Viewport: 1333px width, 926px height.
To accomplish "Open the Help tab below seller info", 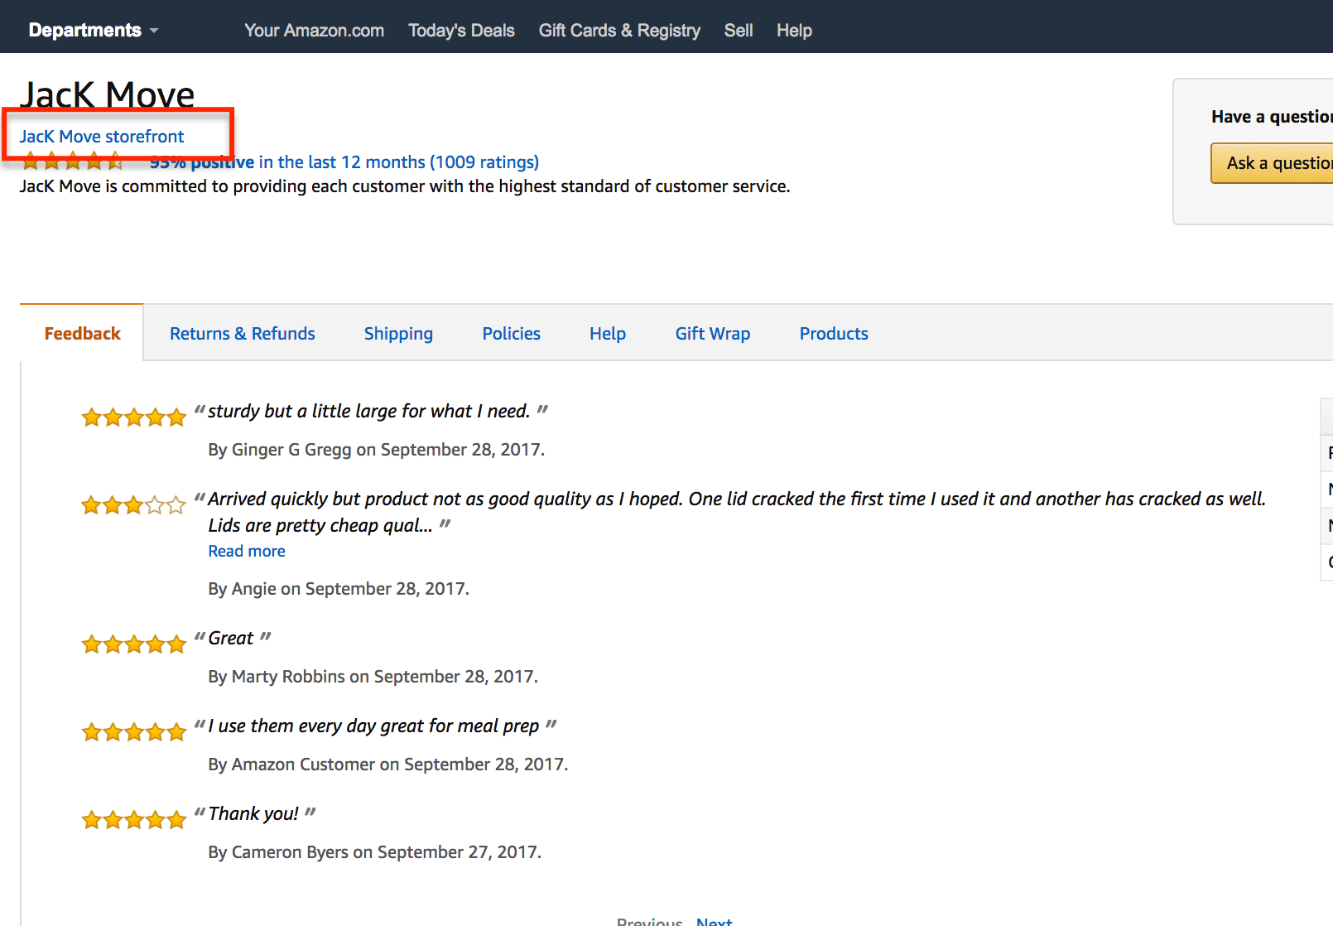I will pyautogui.click(x=608, y=334).
